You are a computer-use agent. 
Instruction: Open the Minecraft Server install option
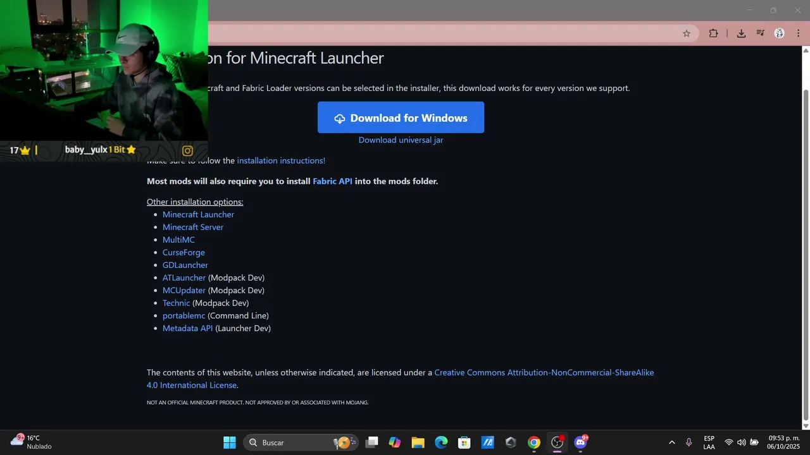(193, 227)
